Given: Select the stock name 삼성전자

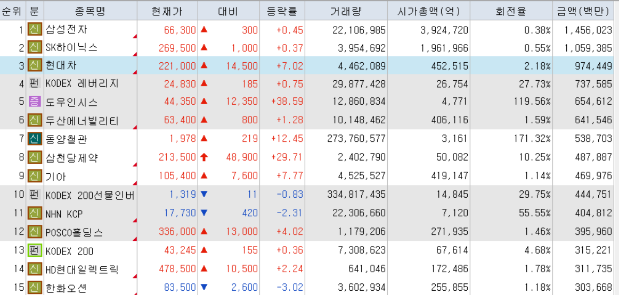Looking at the screenshot, I should pyautogui.click(x=66, y=30).
